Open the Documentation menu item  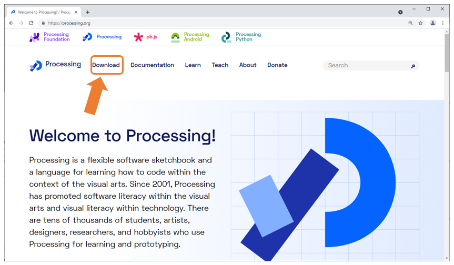(x=153, y=65)
